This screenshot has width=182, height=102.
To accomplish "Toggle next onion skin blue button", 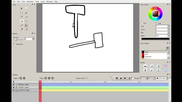I will [x=165, y=70].
